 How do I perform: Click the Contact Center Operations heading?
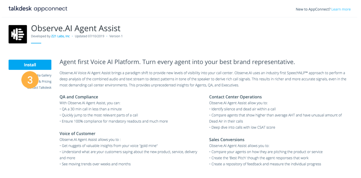[x=235, y=97]
